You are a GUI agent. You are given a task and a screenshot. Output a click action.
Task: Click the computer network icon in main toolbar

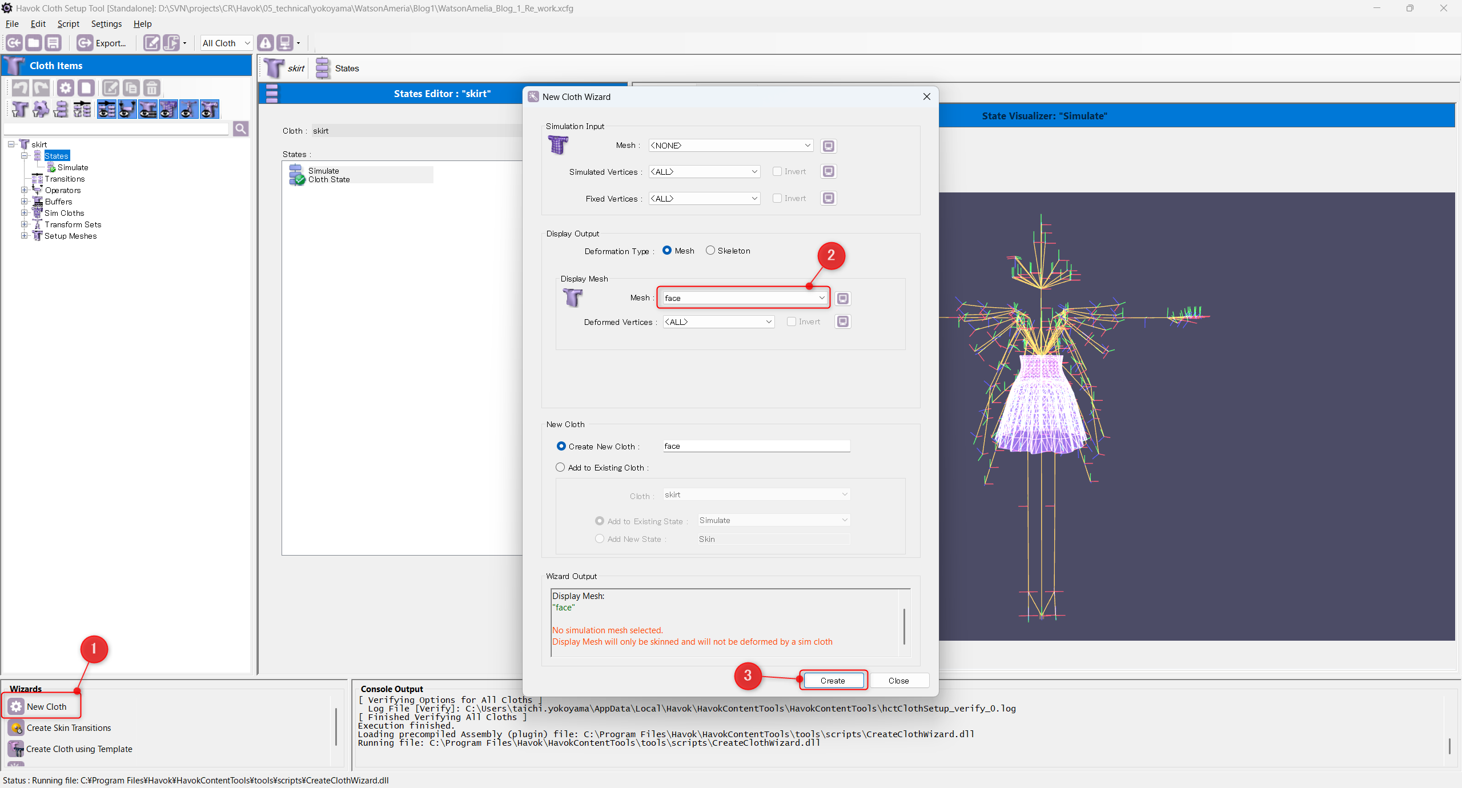coord(284,43)
